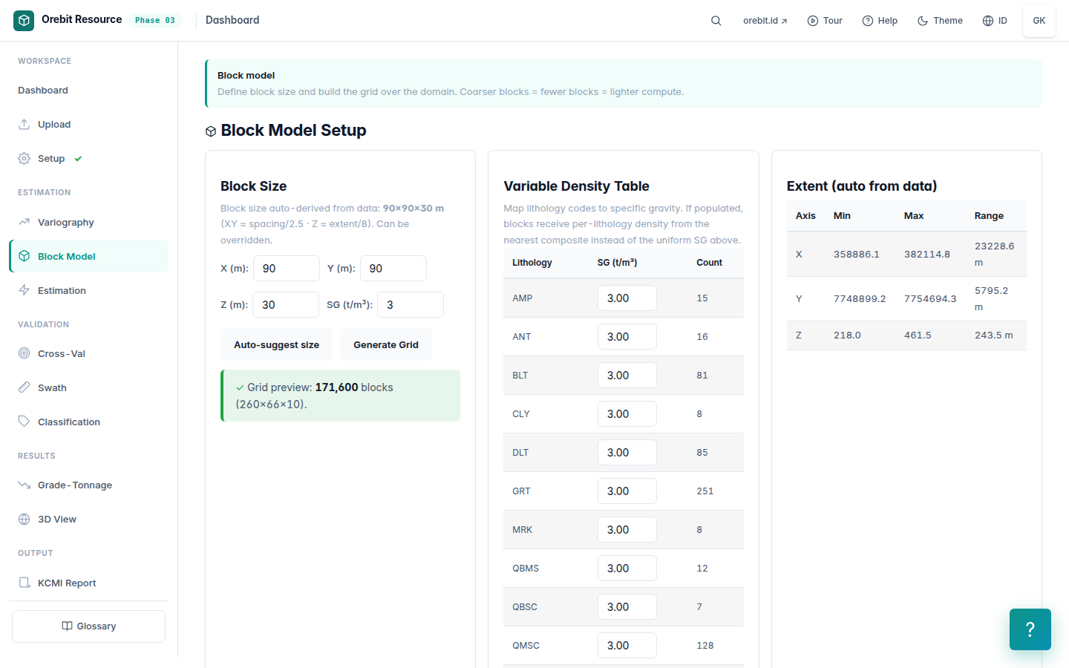Open the Glossary button
Screen dimensions: 1069x668
(88, 626)
